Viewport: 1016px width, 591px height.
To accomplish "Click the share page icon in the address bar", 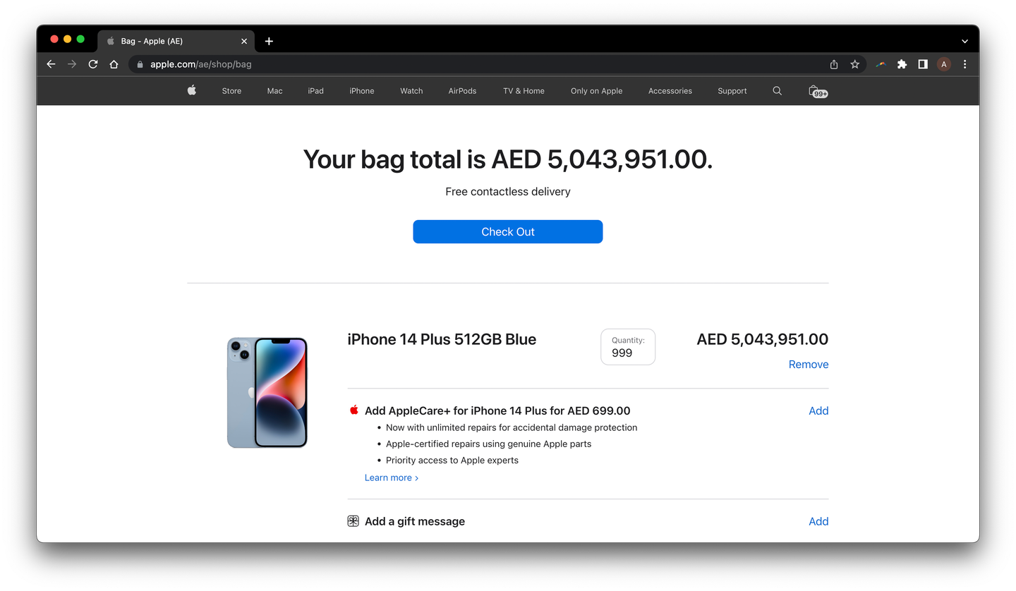I will pyautogui.click(x=834, y=64).
